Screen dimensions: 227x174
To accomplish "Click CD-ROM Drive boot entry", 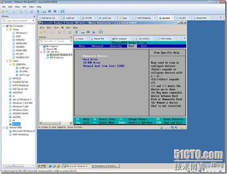I will coord(92,62).
